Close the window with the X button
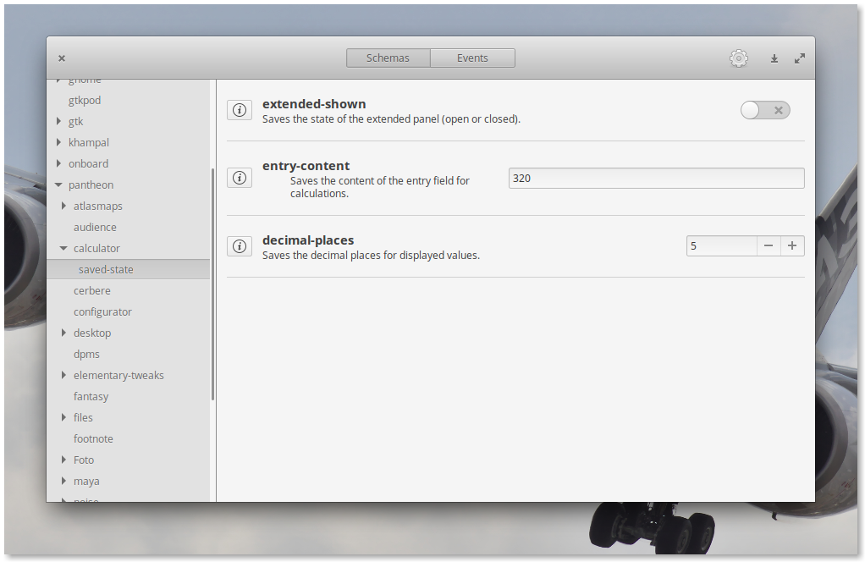Viewport: 865px width, 562px height. (62, 58)
